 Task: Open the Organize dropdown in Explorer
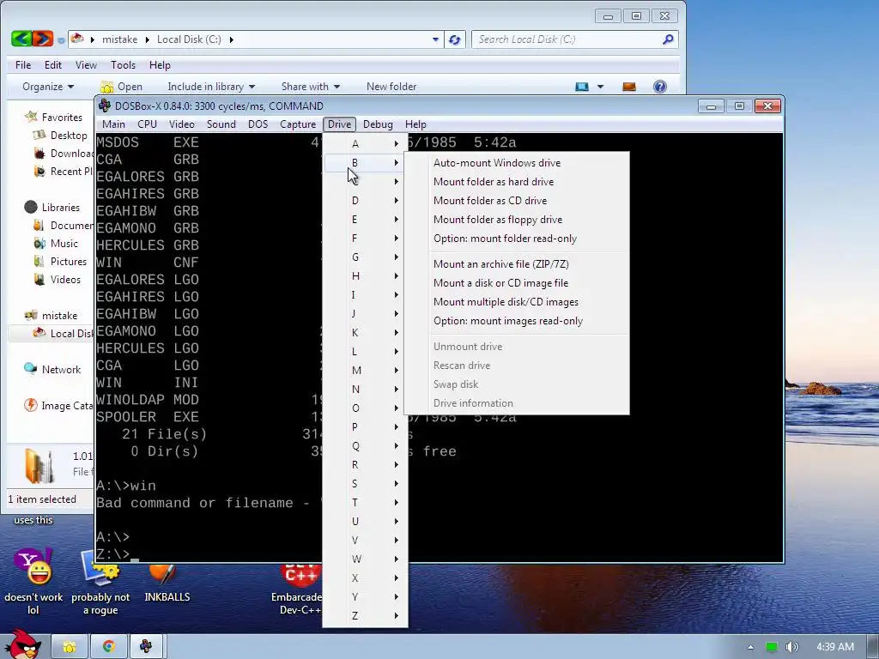48,87
